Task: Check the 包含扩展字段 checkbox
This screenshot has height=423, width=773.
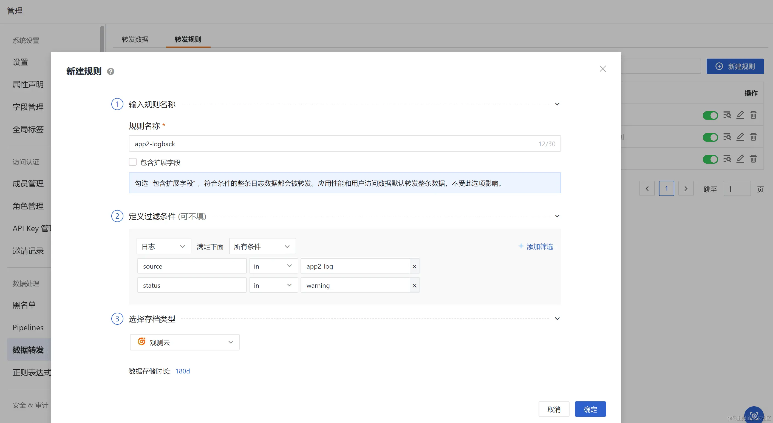Action: click(133, 162)
